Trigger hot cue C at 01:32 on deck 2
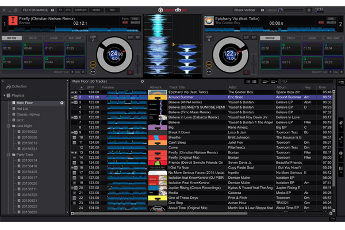 click(312, 49)
